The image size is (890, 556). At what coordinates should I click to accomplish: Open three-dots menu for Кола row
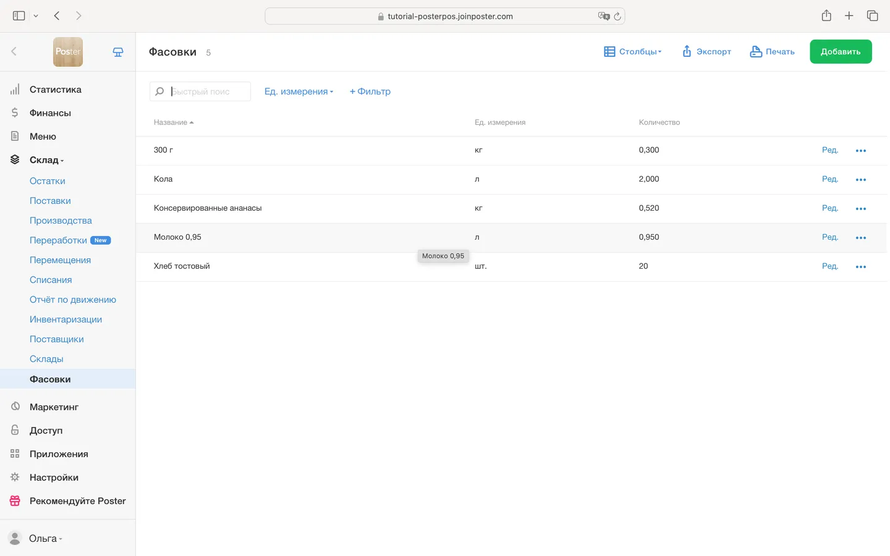(860, 180)
